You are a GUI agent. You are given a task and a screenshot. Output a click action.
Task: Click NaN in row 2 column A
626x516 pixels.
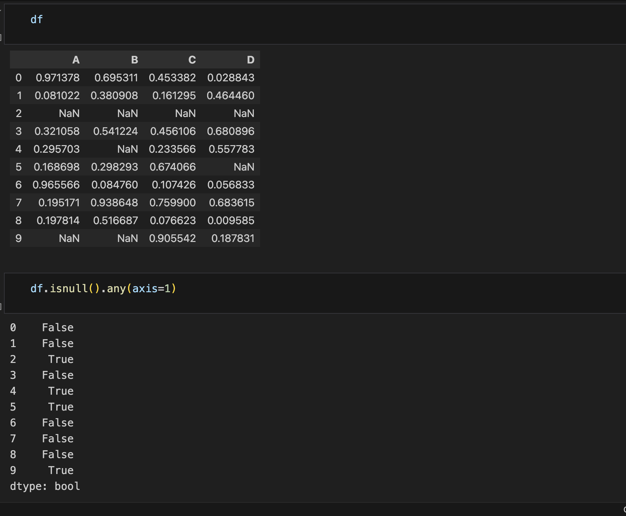tap(69, 113)
